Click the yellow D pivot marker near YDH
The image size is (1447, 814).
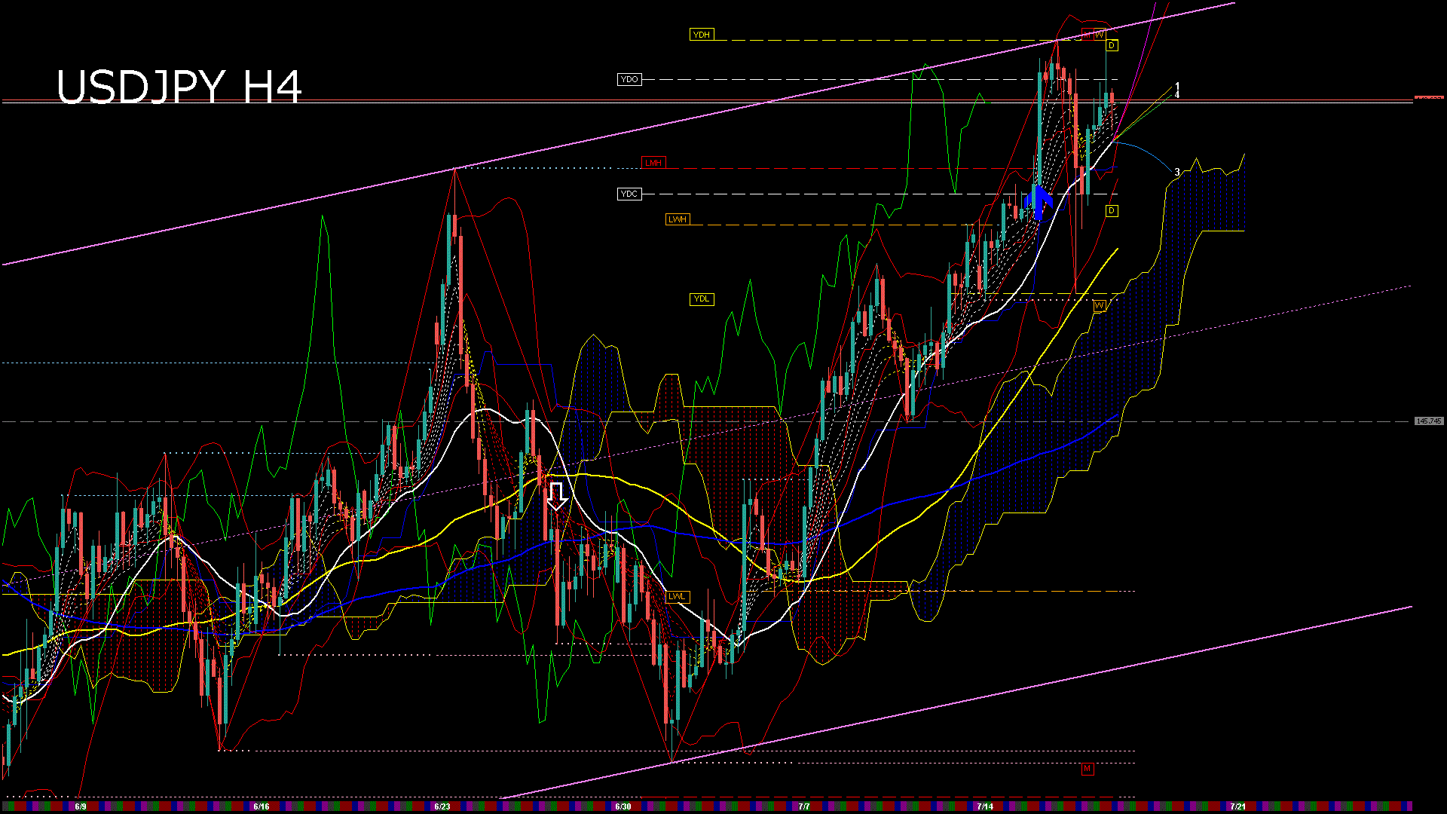1112,45
